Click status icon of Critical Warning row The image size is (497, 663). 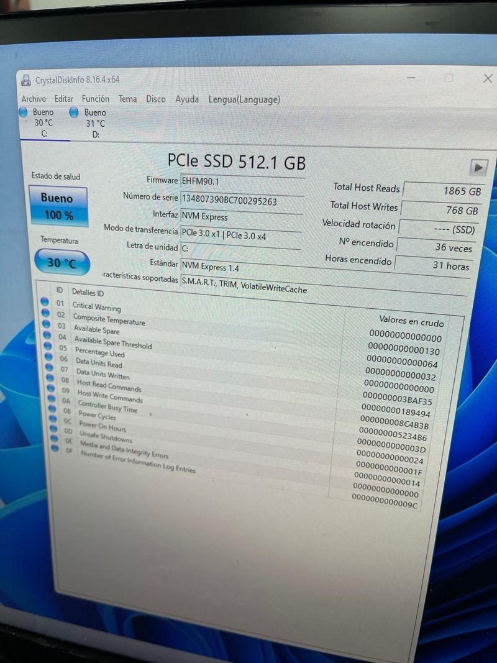click(44, 302)
